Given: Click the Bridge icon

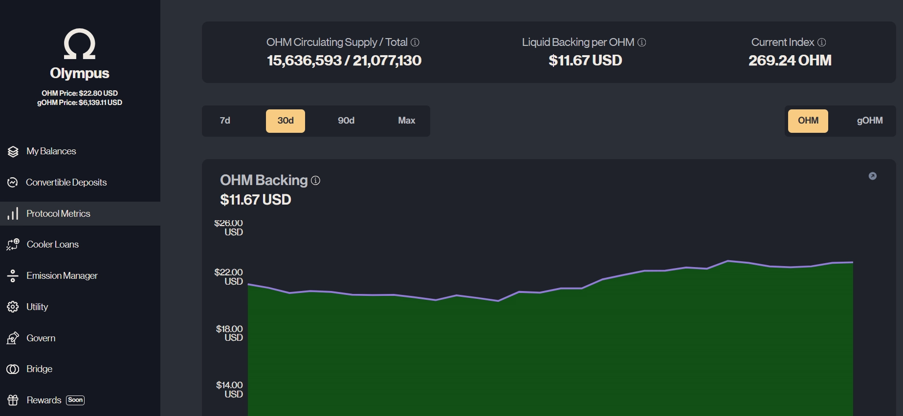Looking at the screenshot, I should tap(13, 369).
